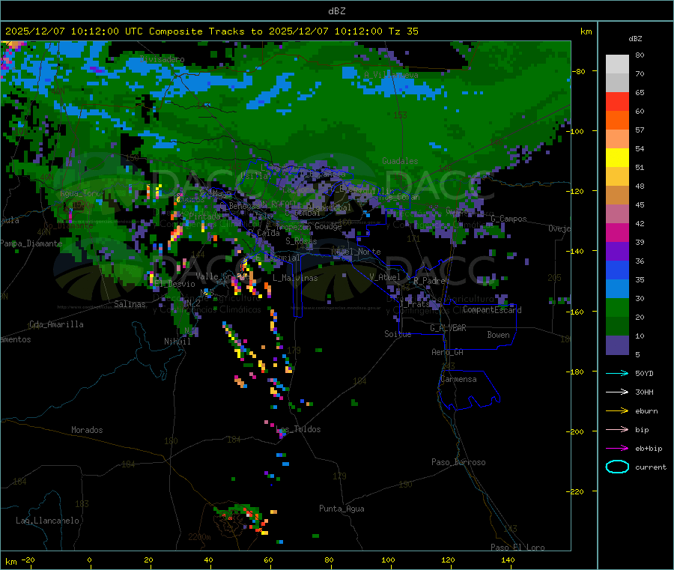The image size is (674, 570).
Task: Pick the light blue 30-35 dBZ swatch
Action: pos(617,289)
